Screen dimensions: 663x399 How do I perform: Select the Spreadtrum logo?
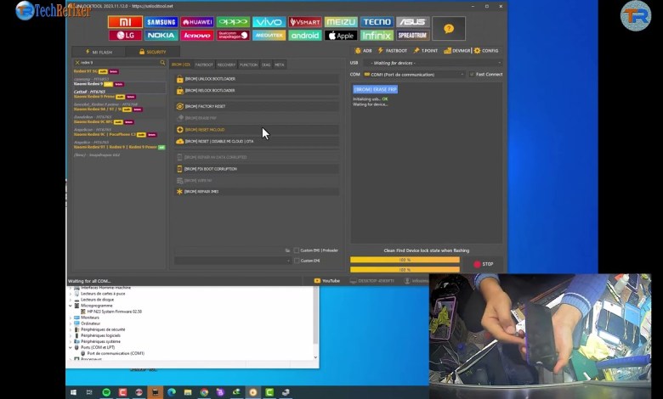tap(413, 36)
